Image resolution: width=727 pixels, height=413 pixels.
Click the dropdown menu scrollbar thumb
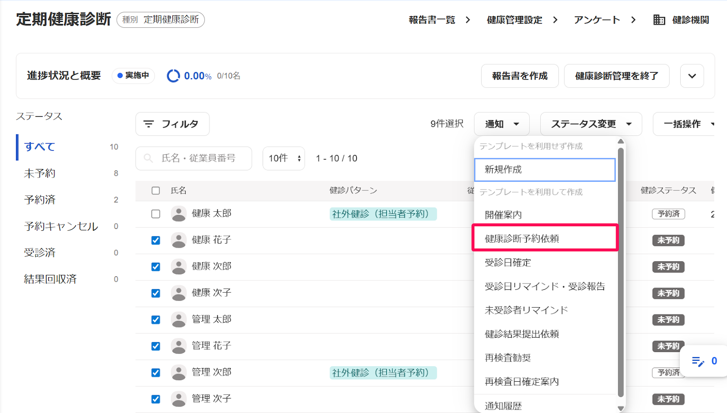point(621,273)
